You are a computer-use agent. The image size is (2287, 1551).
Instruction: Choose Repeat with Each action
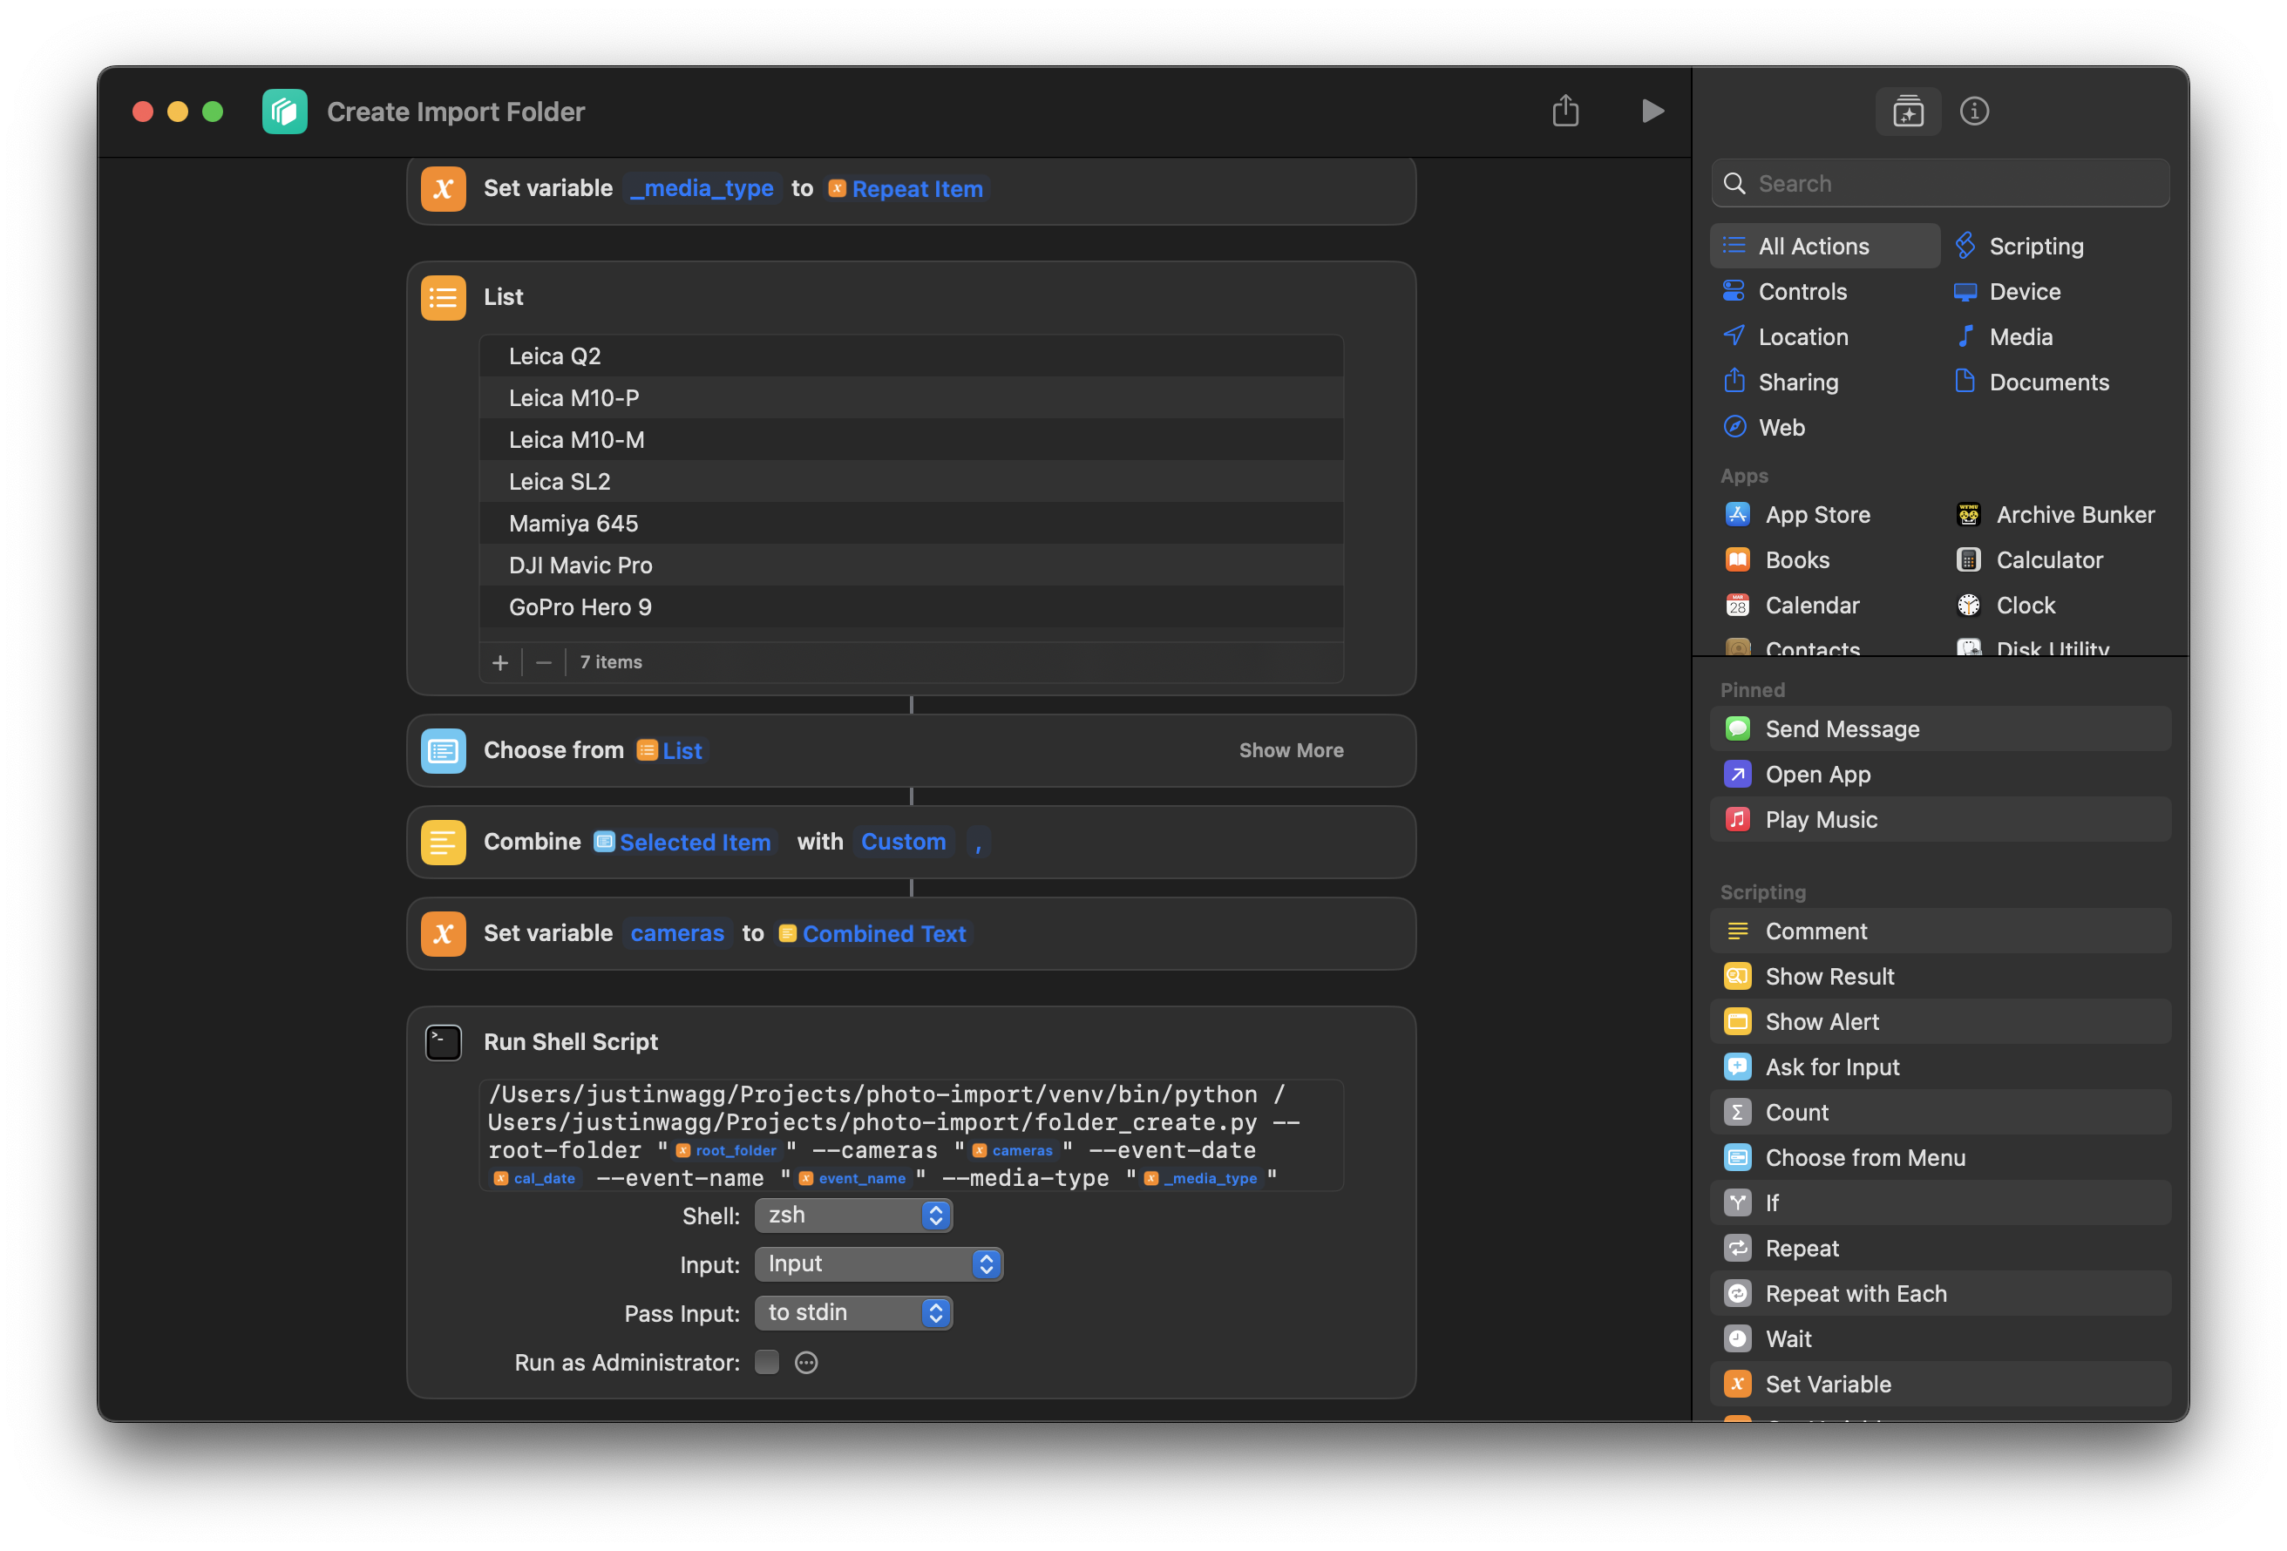click(x=1855, y=1293)
